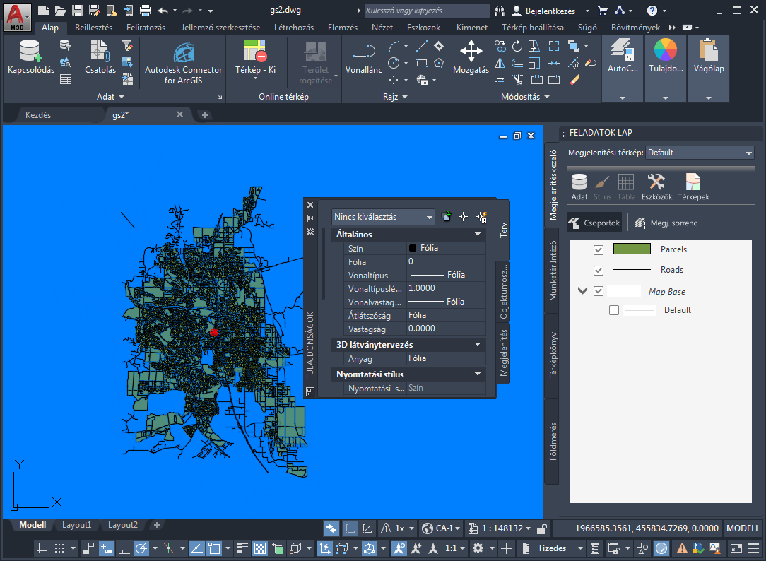Click the green Parcels color swatch
Image resolution: width=766 pixels, height=561 pixels.
pyautogui.click(x=632, y=249)
